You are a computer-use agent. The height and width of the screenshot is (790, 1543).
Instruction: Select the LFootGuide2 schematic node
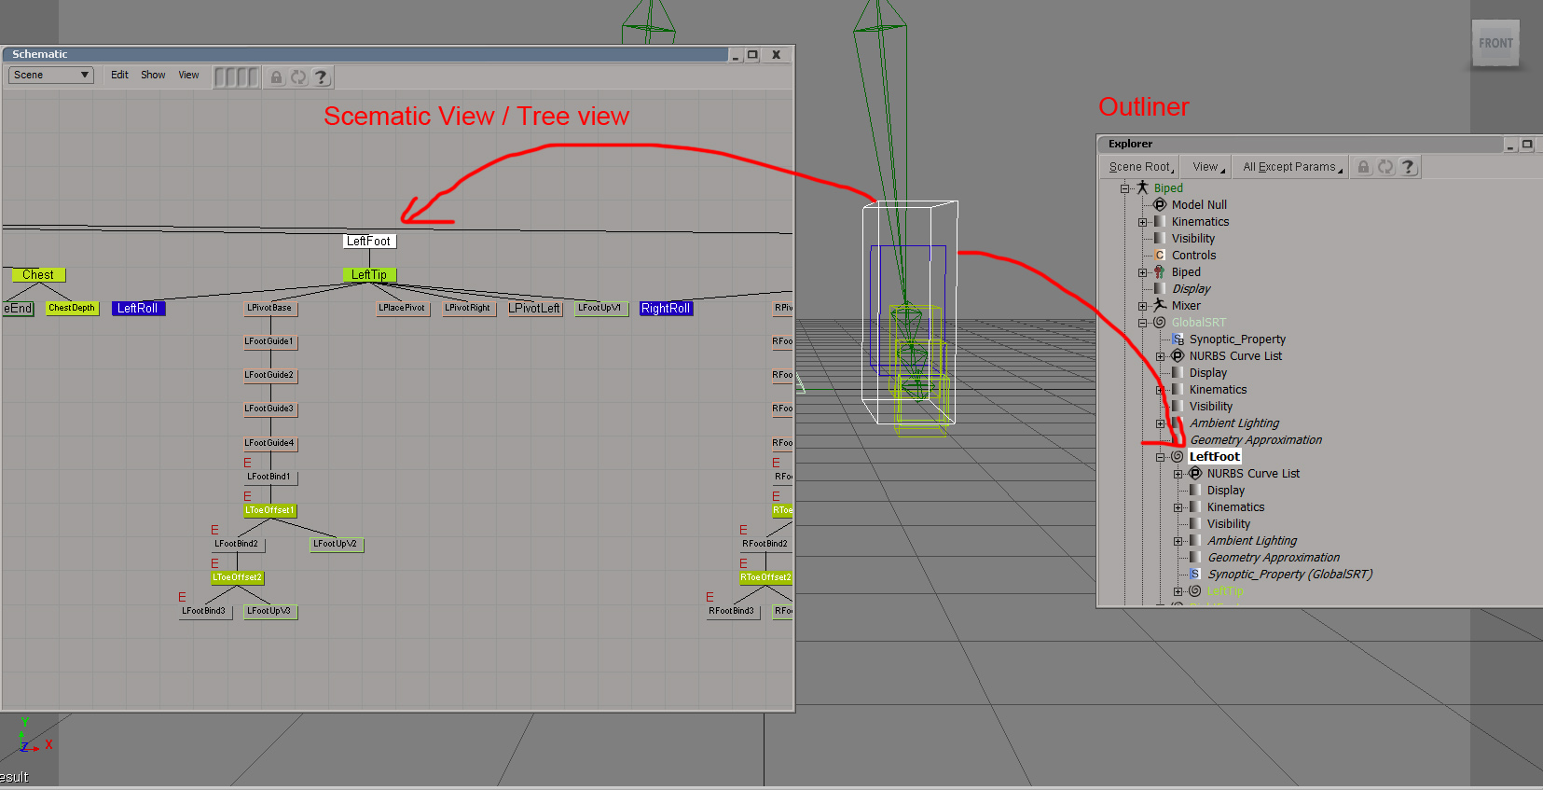coord(269,376)
